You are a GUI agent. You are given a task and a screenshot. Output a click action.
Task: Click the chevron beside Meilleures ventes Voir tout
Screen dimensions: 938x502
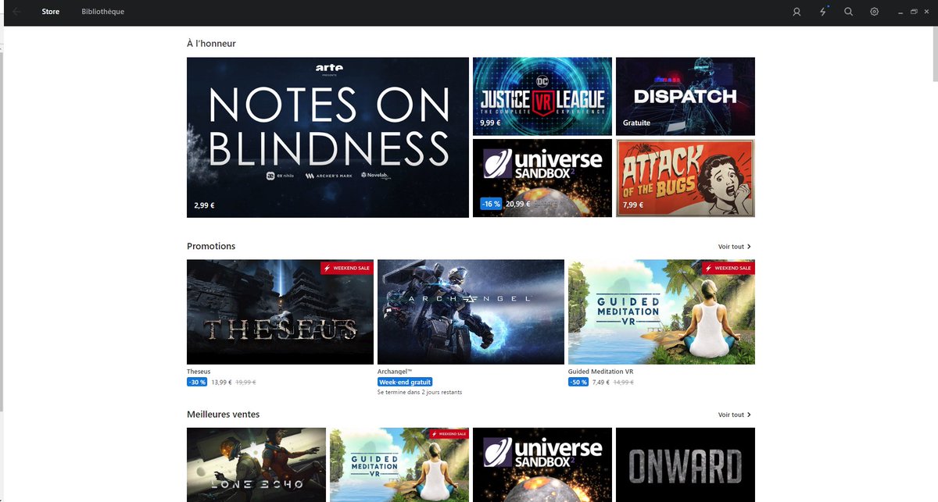[749, 415]
